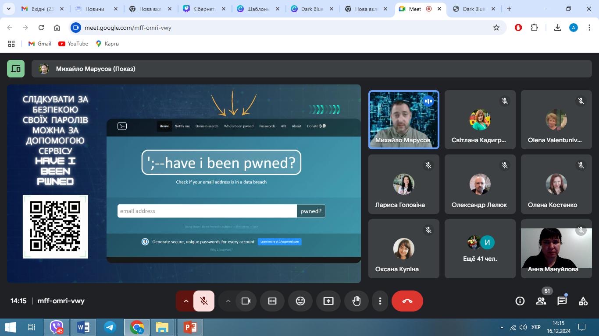Open Word from the taskbar
The image size is (599, 336).
tap(83, 327)
